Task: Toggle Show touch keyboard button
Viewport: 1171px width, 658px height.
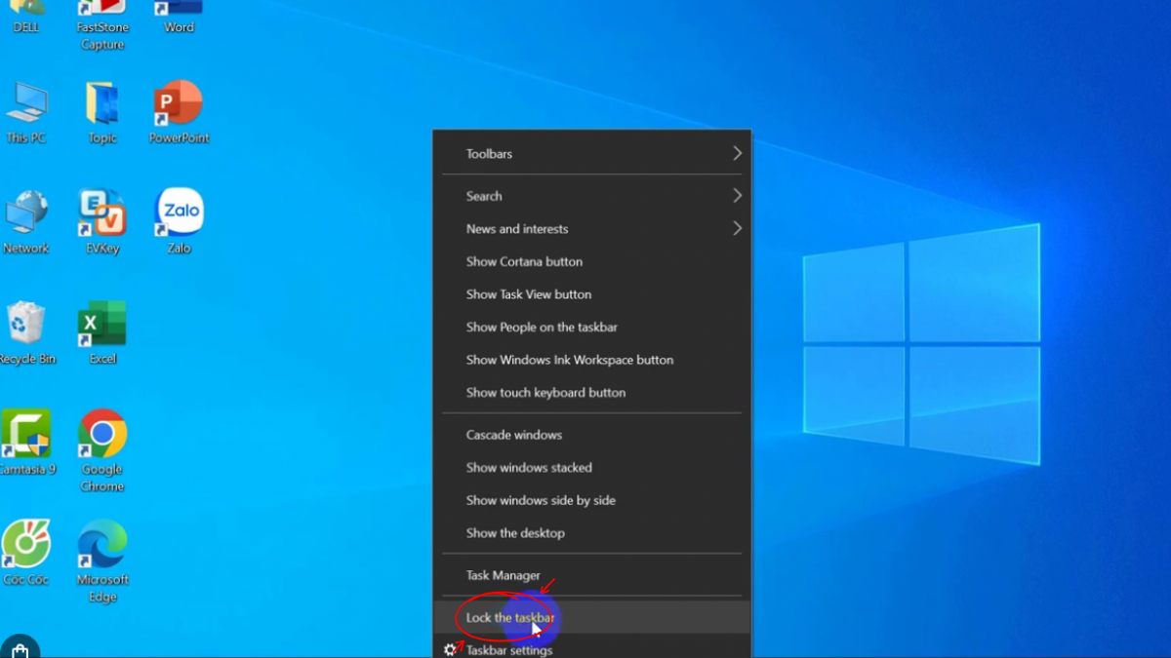Action: (592, 392)
